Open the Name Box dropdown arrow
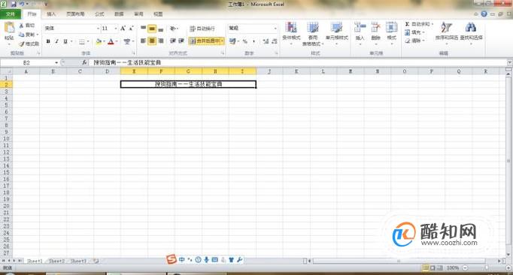The height and width of the screenshot is (275, 513). click(56, 63)
